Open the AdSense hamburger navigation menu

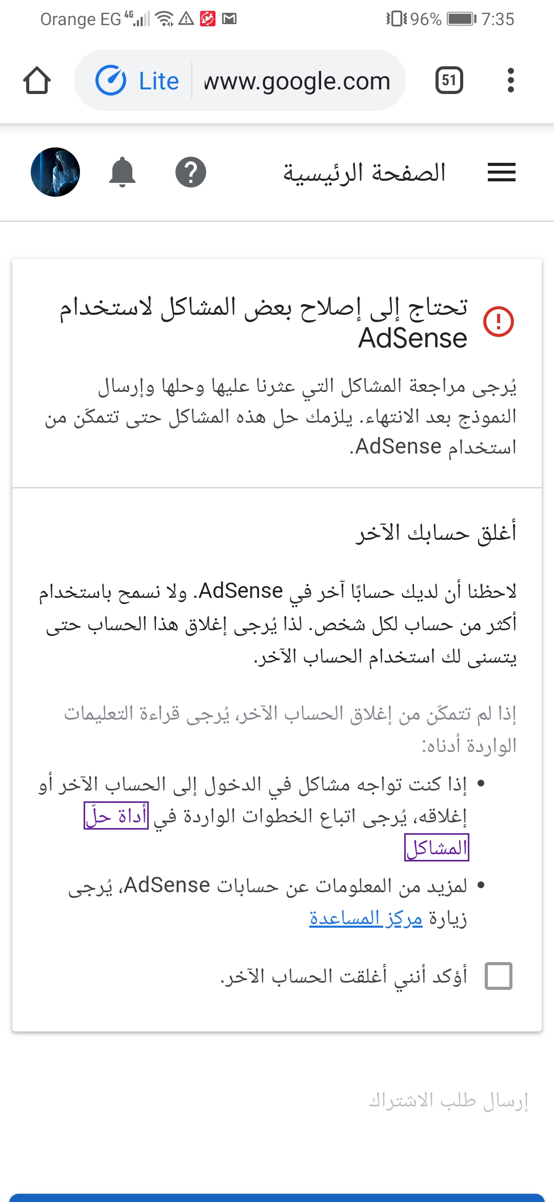(502, 172)
